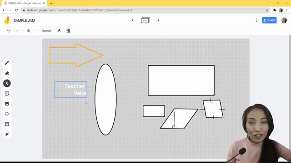Go to next frame

click(x=158, y=20)
